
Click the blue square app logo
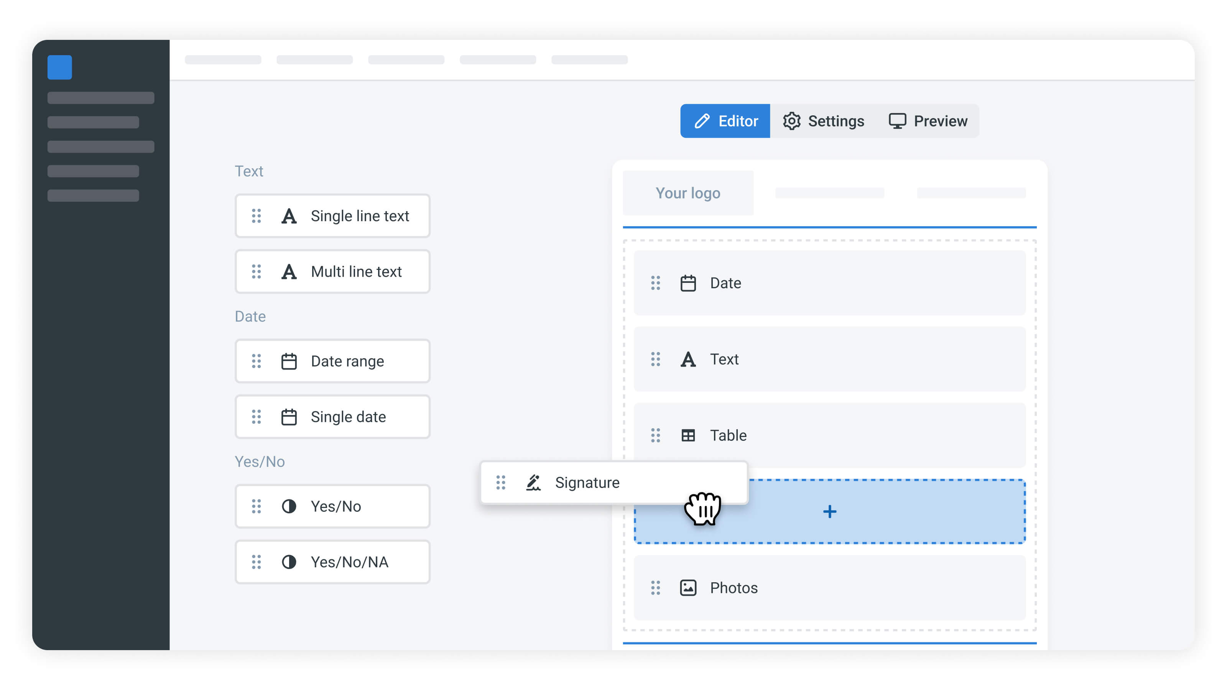point(59,67)
